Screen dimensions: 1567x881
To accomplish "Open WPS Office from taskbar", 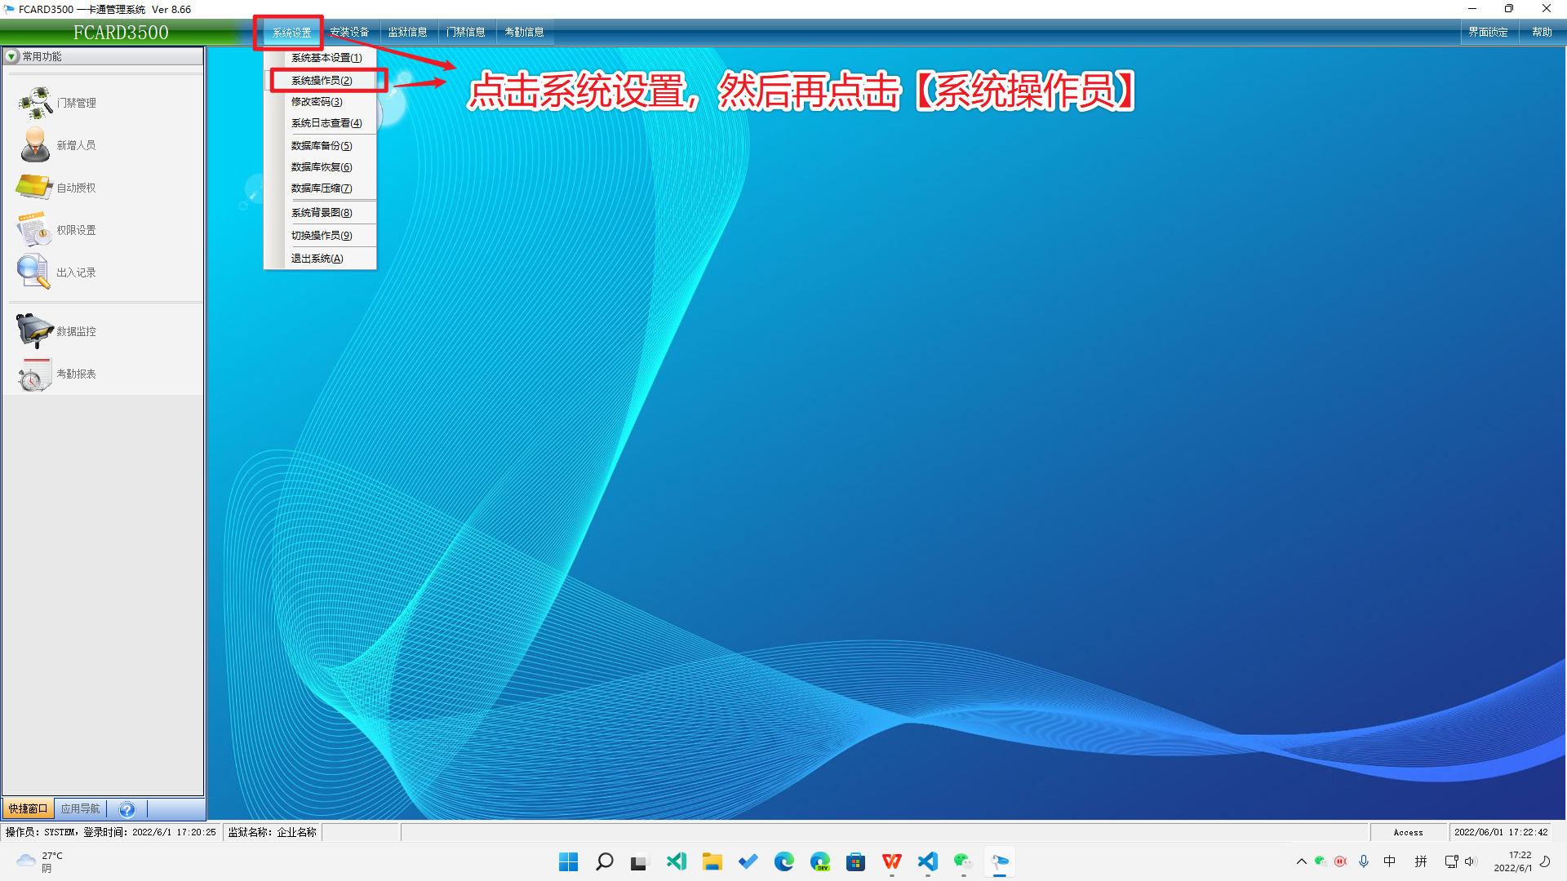I will click(892, 861).
